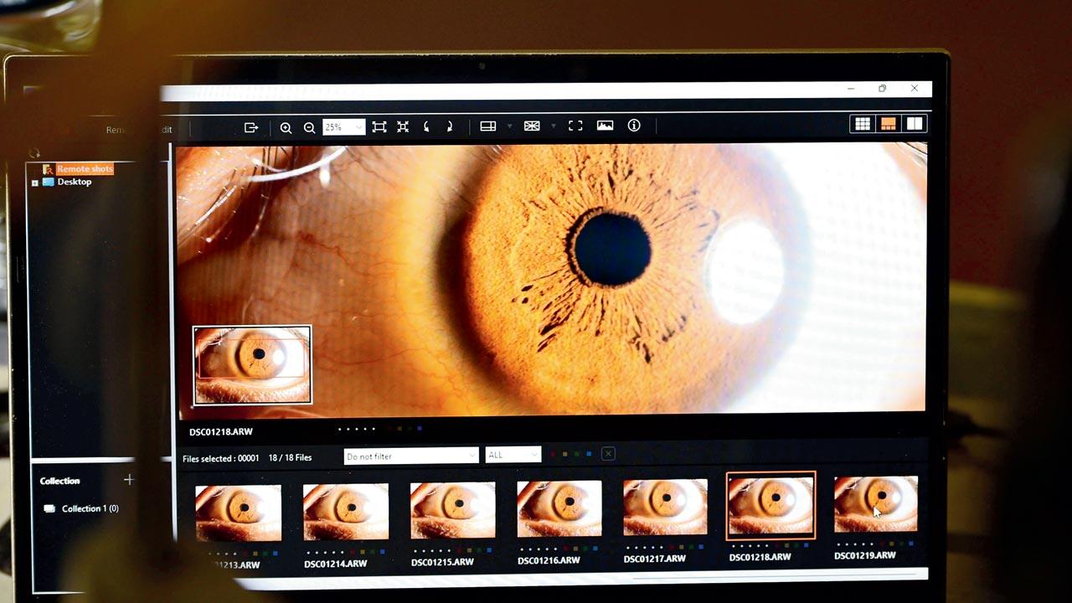Screen dimensions: 1072x603
Task: Select Desktop in the folder tree
Action: pos(74,182)
